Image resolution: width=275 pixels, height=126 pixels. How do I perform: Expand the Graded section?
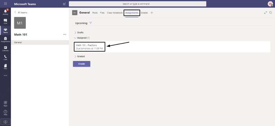[80, 56]
